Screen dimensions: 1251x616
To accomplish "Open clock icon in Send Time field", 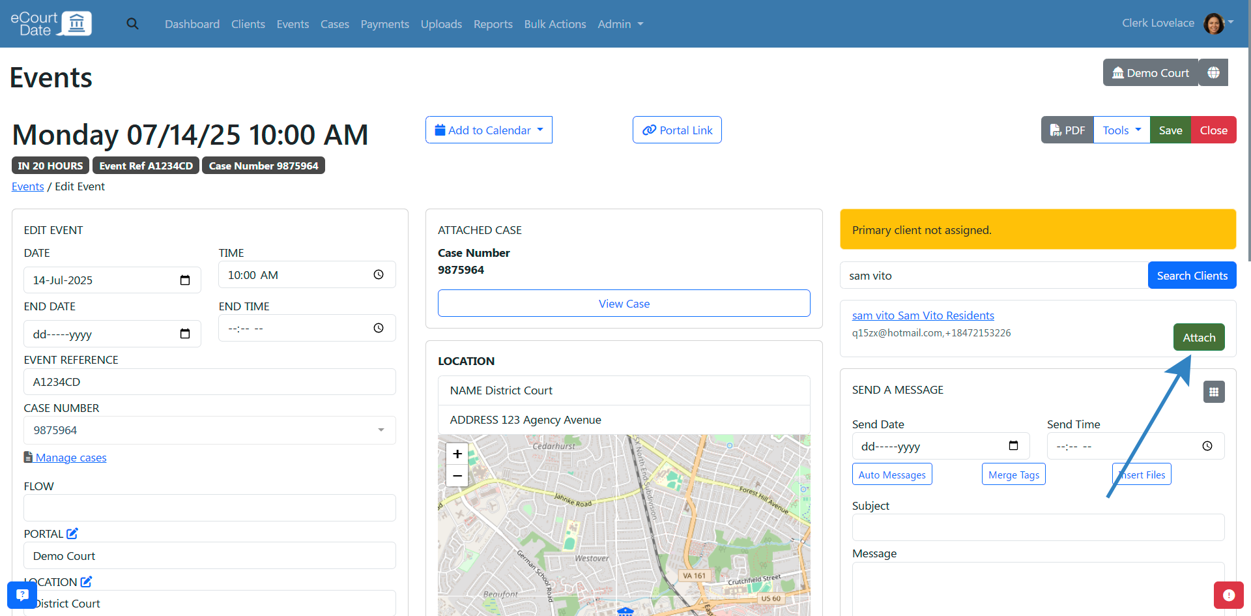I will coord(1207,446).
